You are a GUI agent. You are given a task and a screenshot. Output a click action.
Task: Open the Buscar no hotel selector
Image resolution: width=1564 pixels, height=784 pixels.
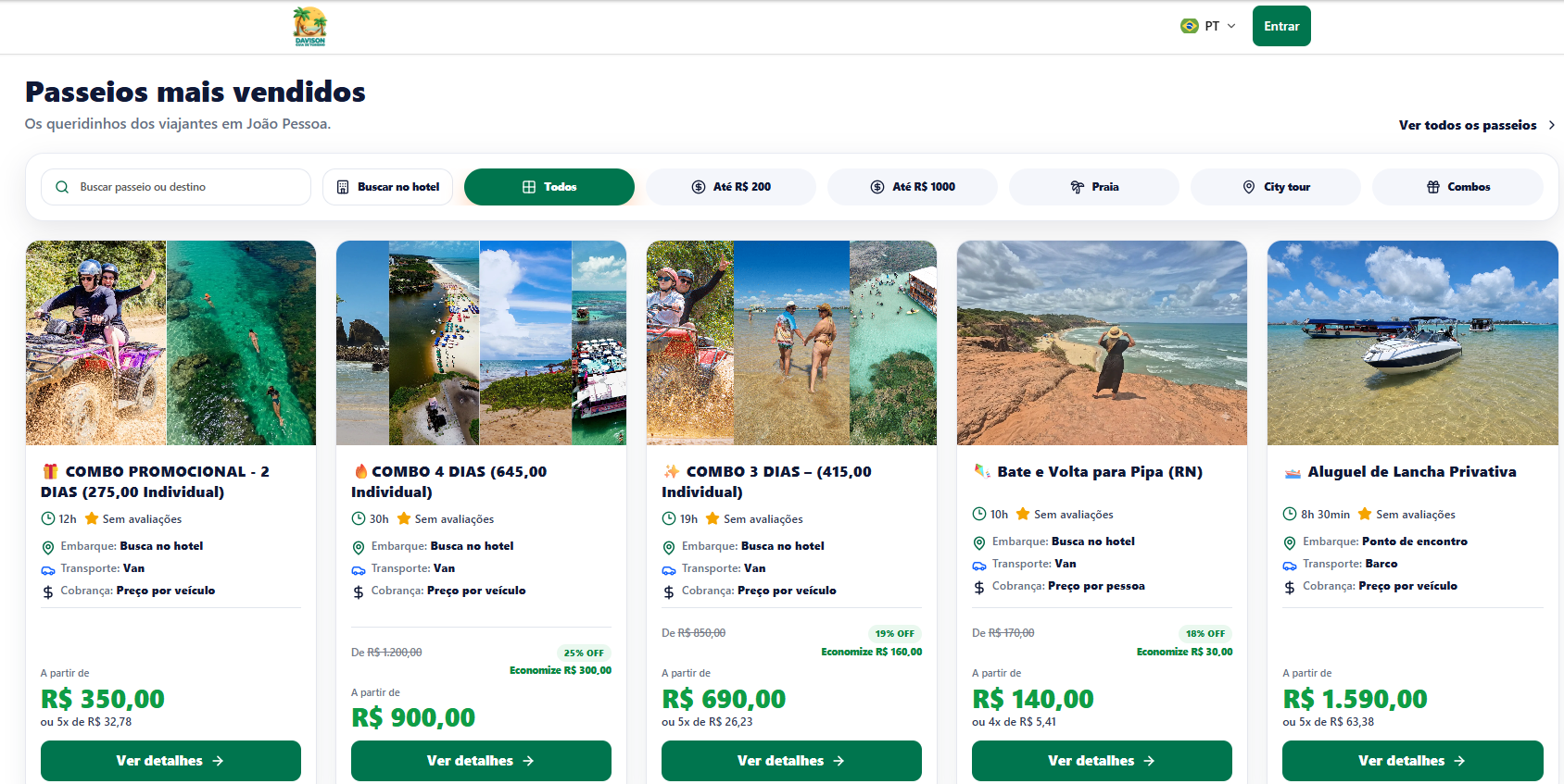click(388, 187)
